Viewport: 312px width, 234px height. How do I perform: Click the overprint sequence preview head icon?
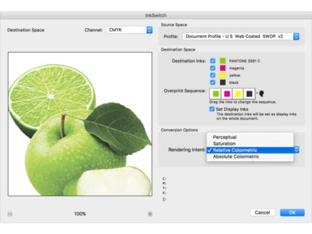(261, 93)
